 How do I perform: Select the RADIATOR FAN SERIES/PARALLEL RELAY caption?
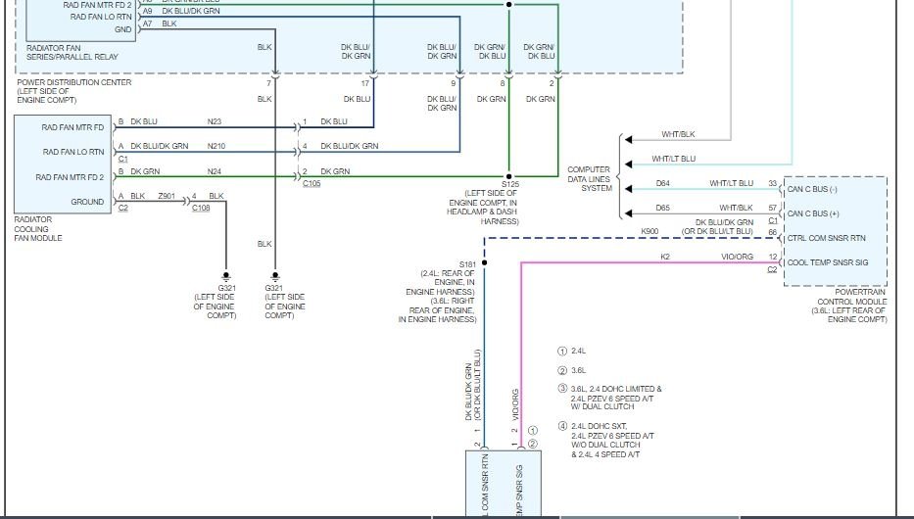pyautogui.click(x=72, y=53)
